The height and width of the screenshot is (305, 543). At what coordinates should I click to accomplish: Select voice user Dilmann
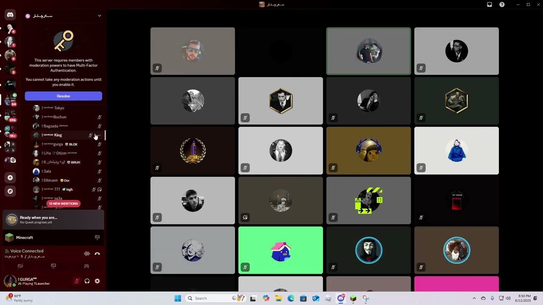[x=68, y=180]
